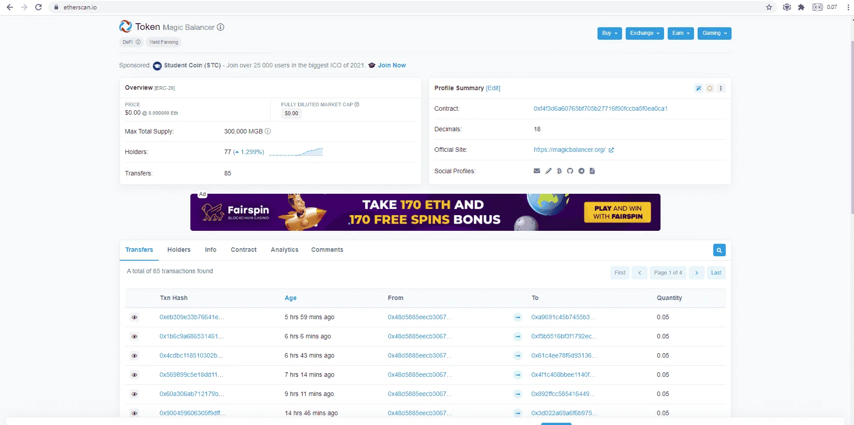
Task: Click the eye icon for txn 0x569899c5e18dd11
Action: coord(135,375)
